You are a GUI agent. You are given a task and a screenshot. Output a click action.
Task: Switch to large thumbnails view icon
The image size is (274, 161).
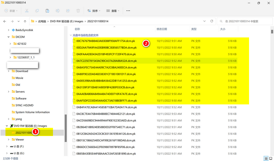271,159
